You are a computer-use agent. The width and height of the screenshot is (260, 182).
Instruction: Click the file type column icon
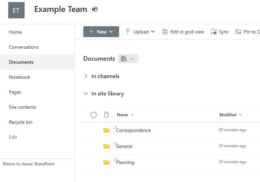(106, 115)
